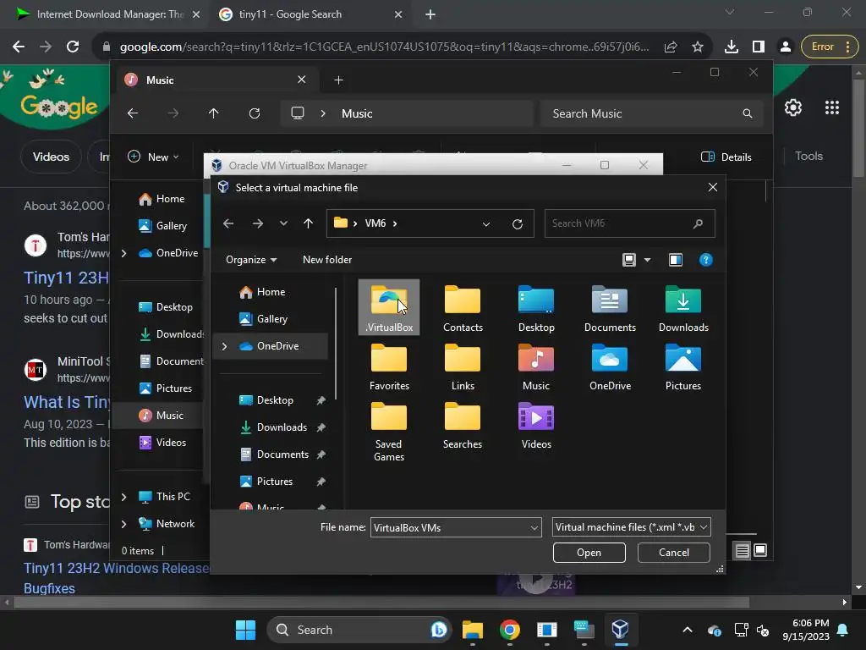Click the change view icon in dialog
866x650 pixels.
click(629, 260)
